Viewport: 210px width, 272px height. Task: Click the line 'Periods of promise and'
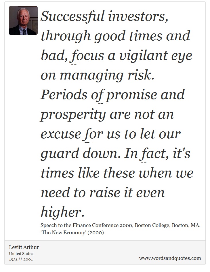(x=113, y=95)
